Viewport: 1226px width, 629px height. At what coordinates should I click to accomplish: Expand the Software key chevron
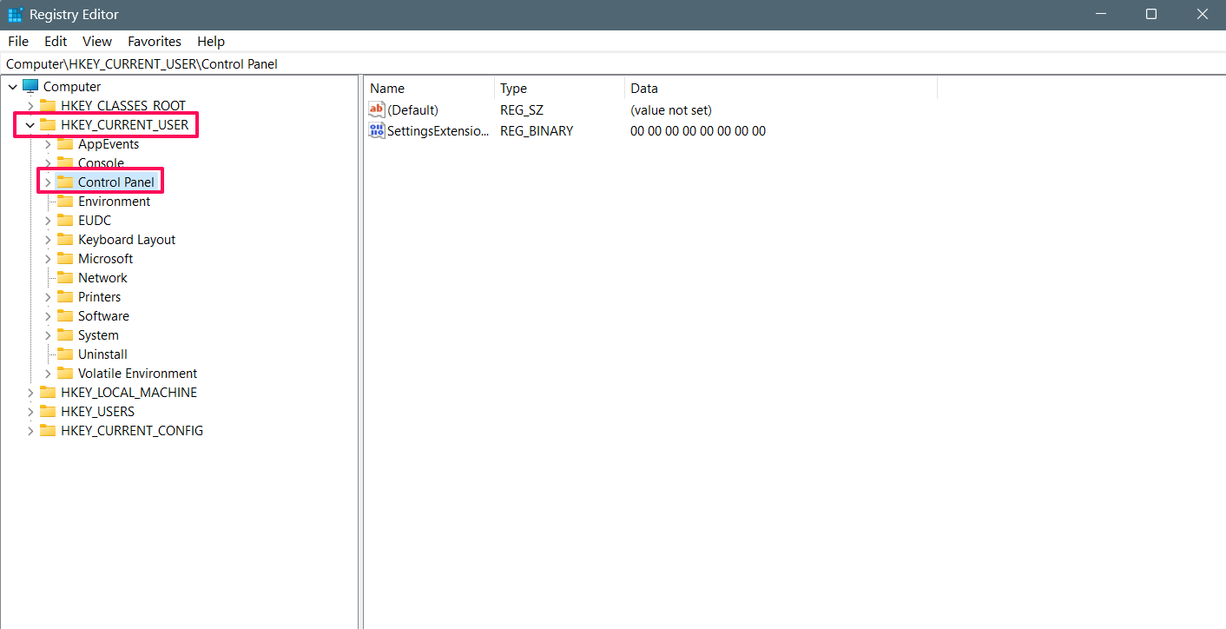tap(48, 316)
